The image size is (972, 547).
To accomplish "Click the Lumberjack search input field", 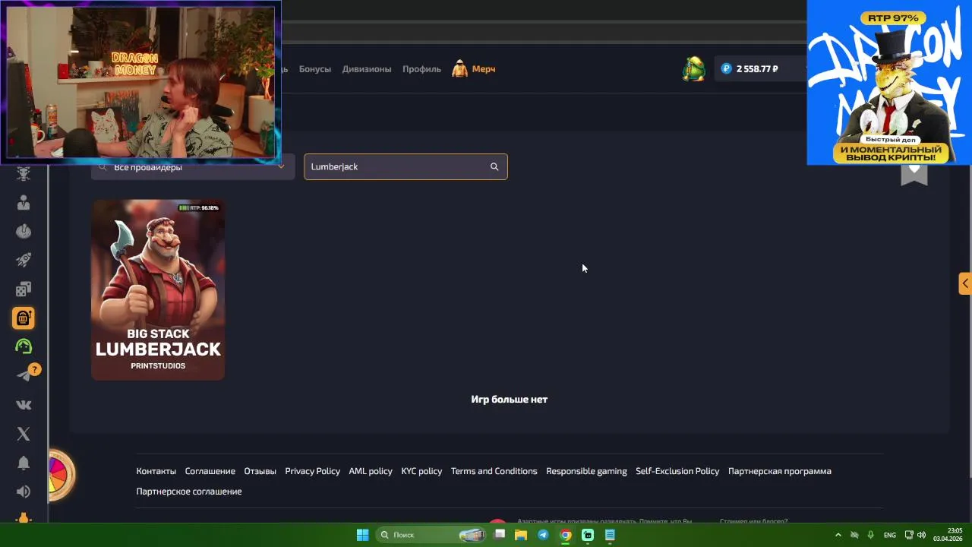I will [406, 167].
